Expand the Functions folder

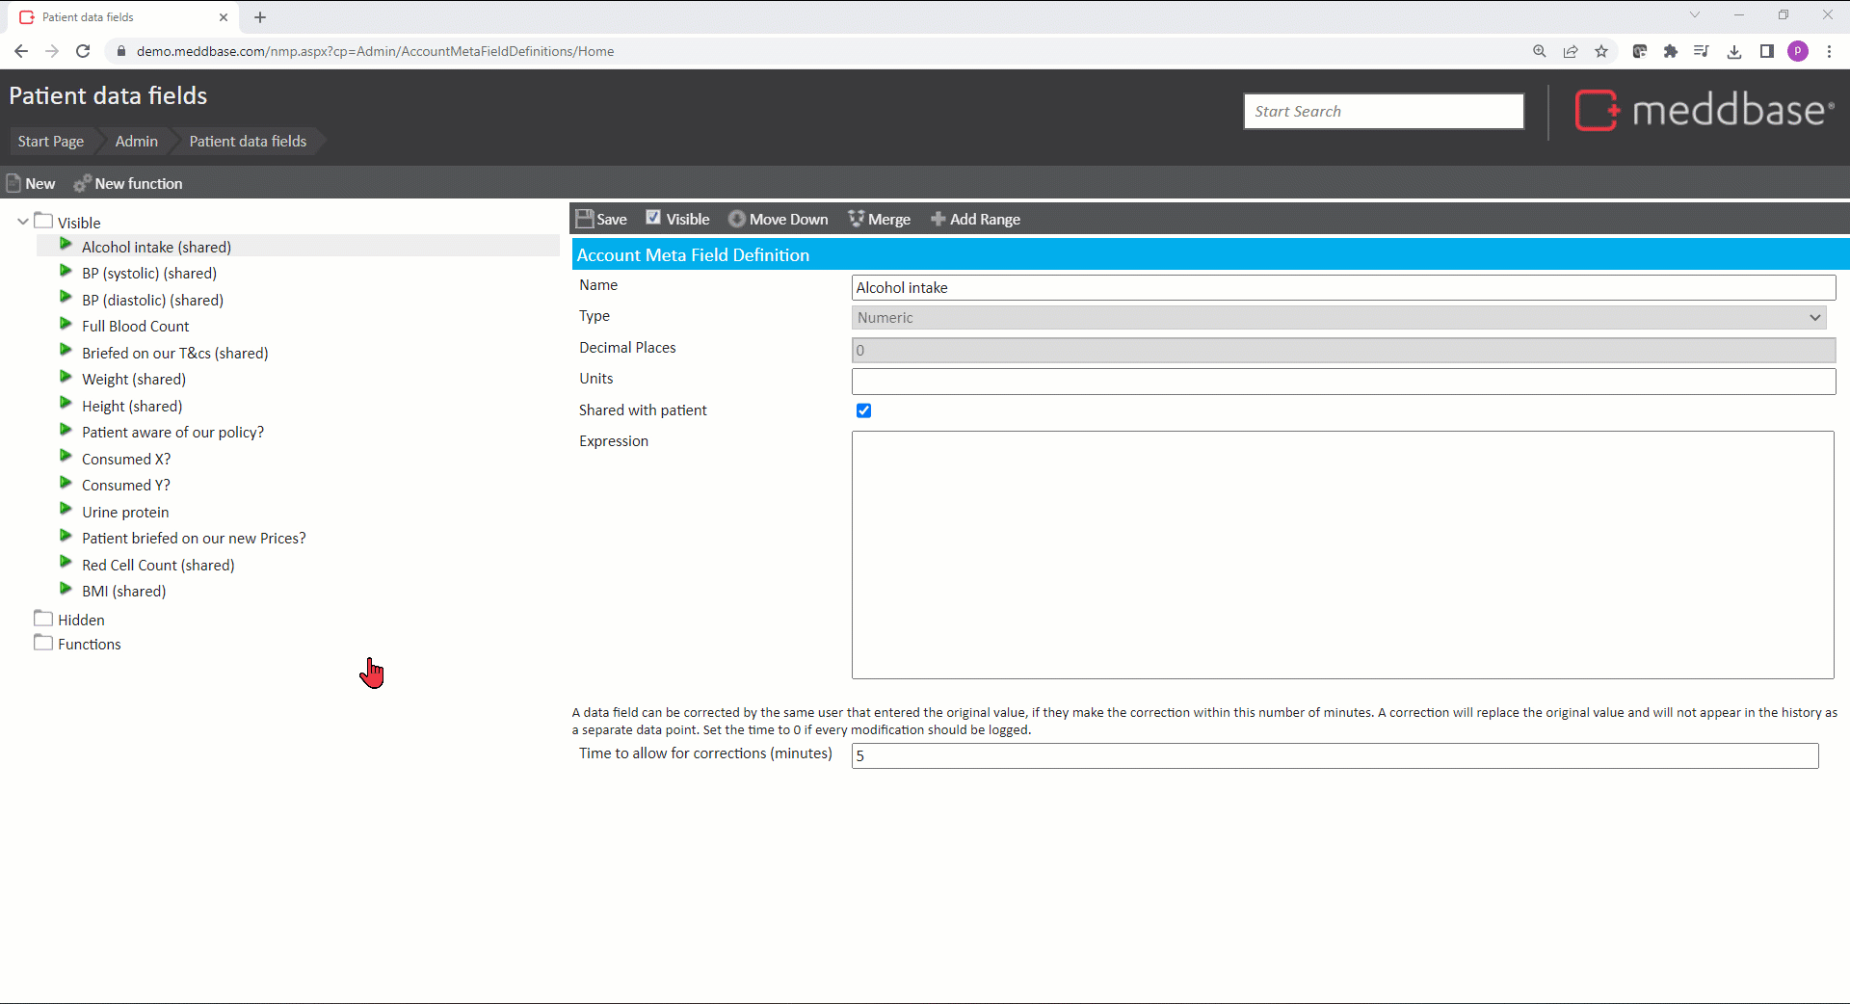coord(43,643)
